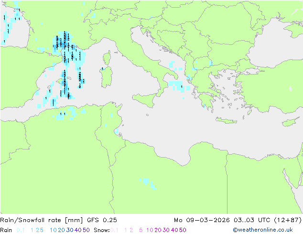The height and width of the screenshot is (234, 303).
Task: Click the island of Crete on the map
Action: click(226, 120)
